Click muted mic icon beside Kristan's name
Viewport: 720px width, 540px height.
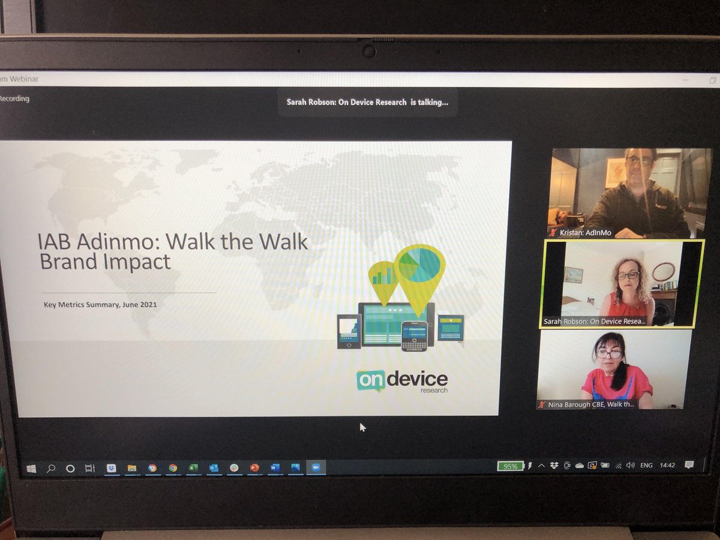pos(554,232)
